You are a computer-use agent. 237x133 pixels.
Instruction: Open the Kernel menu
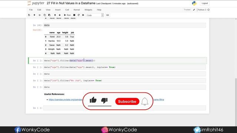pos(77,10)
